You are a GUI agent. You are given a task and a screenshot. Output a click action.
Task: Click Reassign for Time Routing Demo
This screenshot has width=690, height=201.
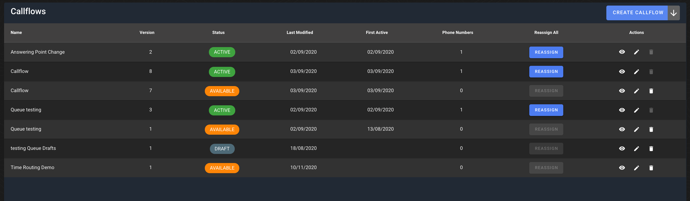[546, 168]
